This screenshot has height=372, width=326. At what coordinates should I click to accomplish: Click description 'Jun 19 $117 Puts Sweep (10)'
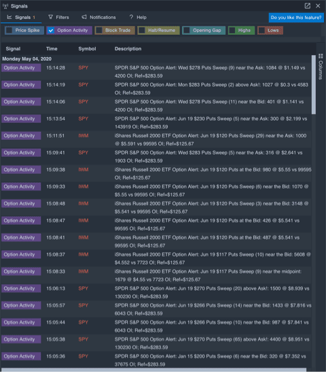click(x=232, y=254)
